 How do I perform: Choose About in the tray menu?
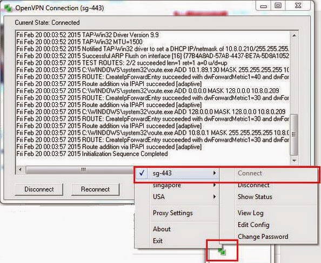tap(162, 229)
